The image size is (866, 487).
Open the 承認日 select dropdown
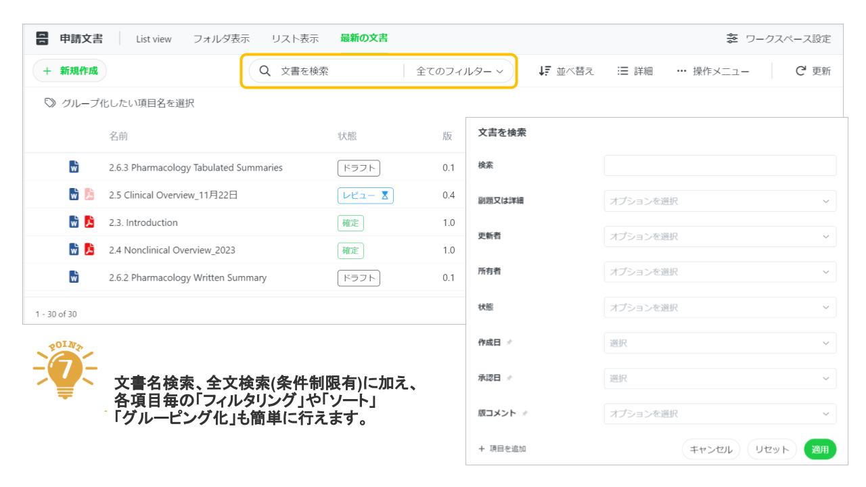pyautogui.click(x=720, y=379)
